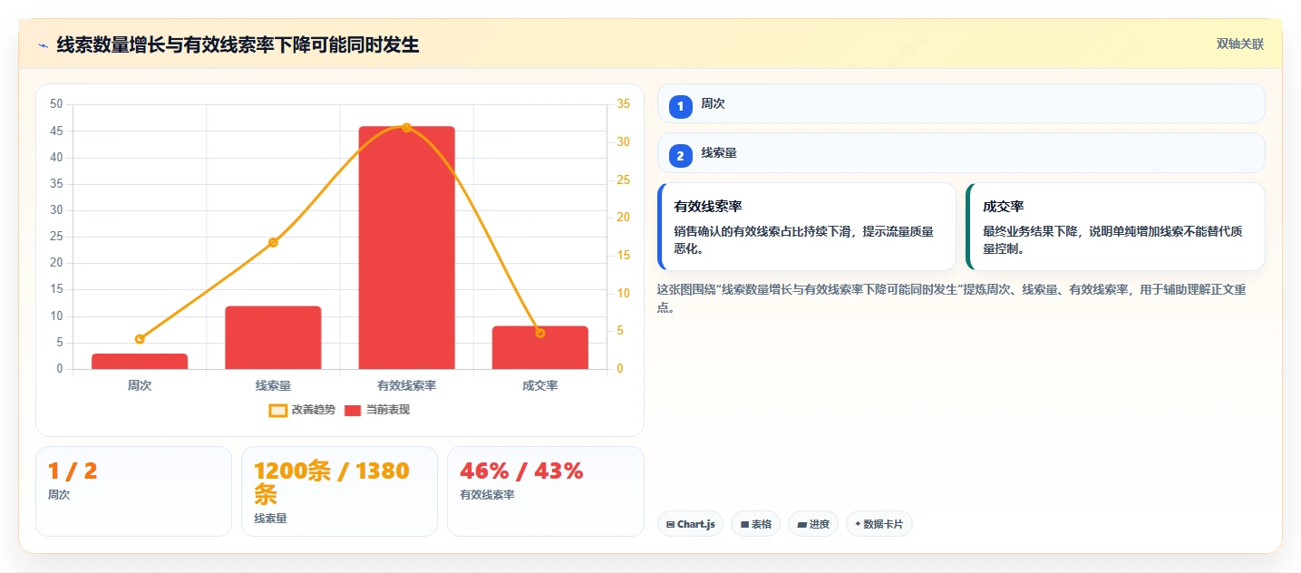Toggle the 改善趋势 legend item
The width and height of the screenshot is (1301, 573).
coord(302,410)
